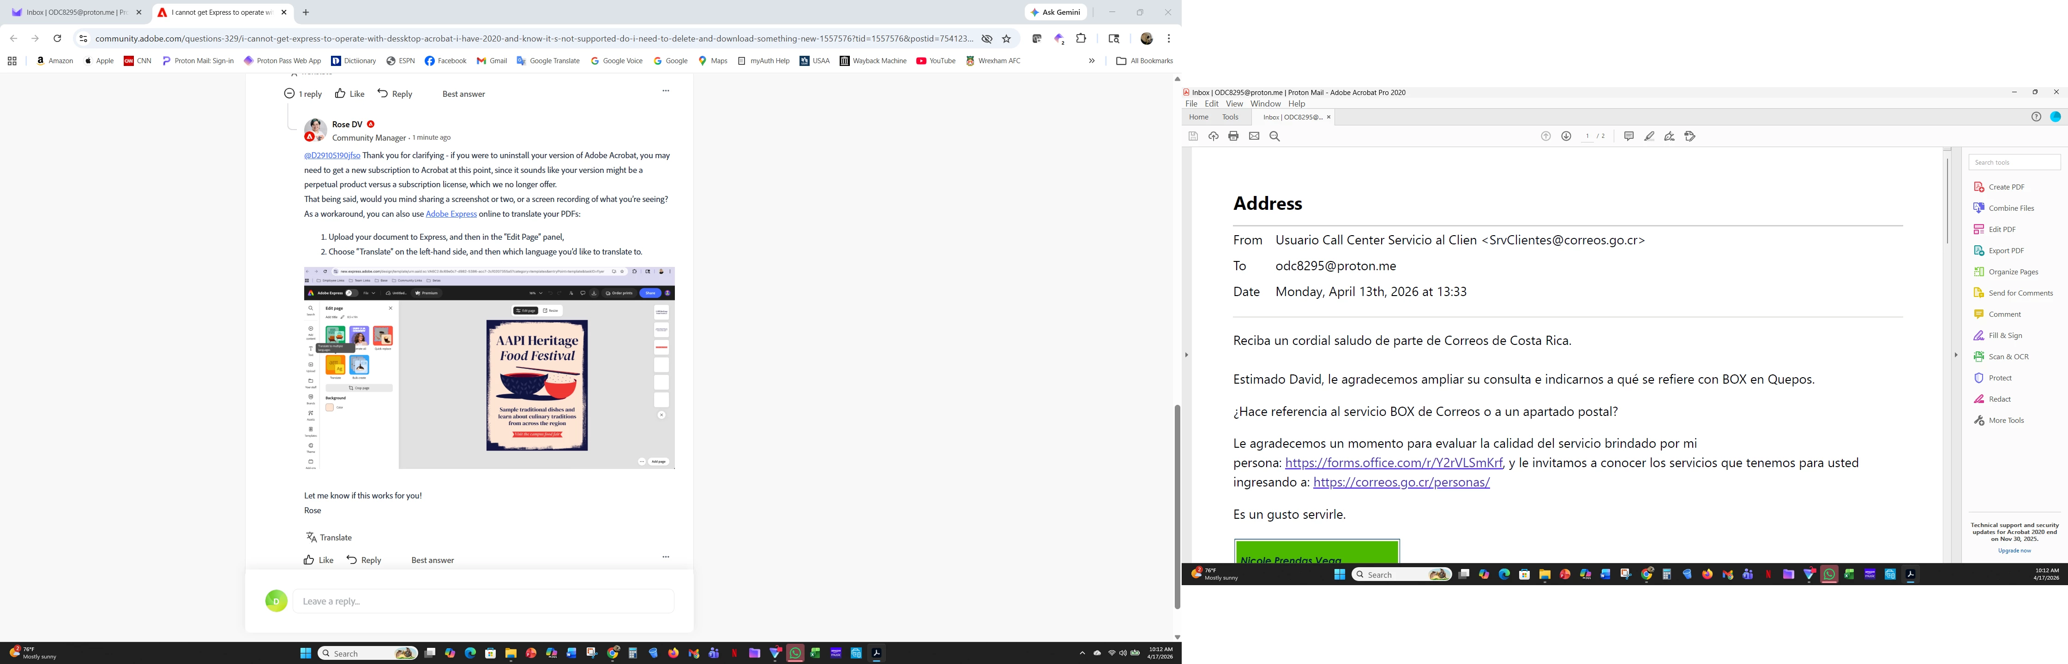Select the Highlight text pen tool

pos(1649,136)
